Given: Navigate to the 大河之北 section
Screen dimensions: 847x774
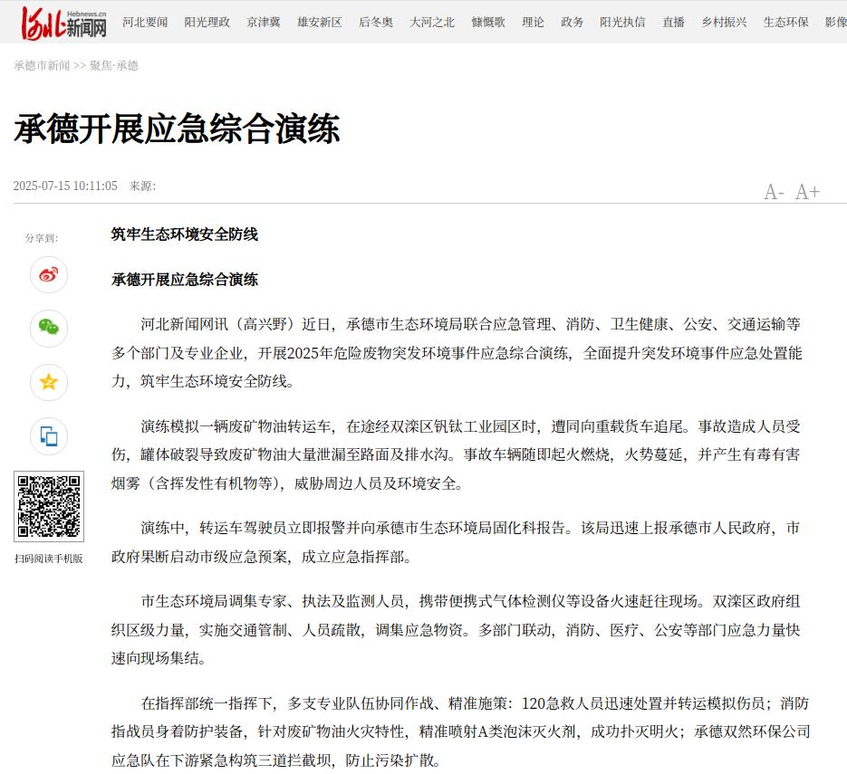Looking at the screenshot, I should click(432, 23).
